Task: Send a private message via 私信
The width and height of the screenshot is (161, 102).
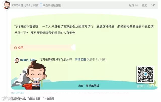Action: pos(132,5)
